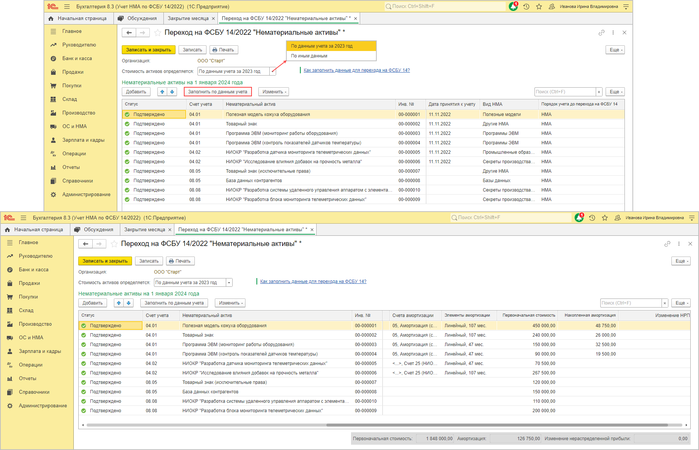Open the Производство section in lower sidebar

click(35, 324)
